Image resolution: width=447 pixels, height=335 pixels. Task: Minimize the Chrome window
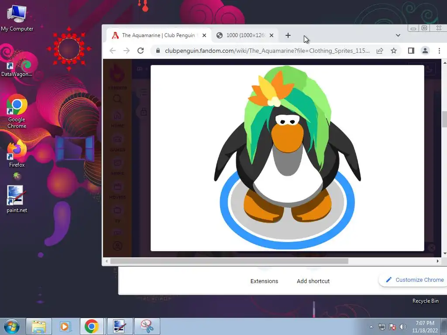[413, 28]
